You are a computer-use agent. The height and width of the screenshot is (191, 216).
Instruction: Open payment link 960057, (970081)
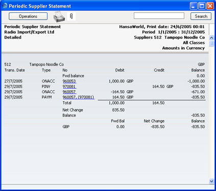click(x=79, y=97)
